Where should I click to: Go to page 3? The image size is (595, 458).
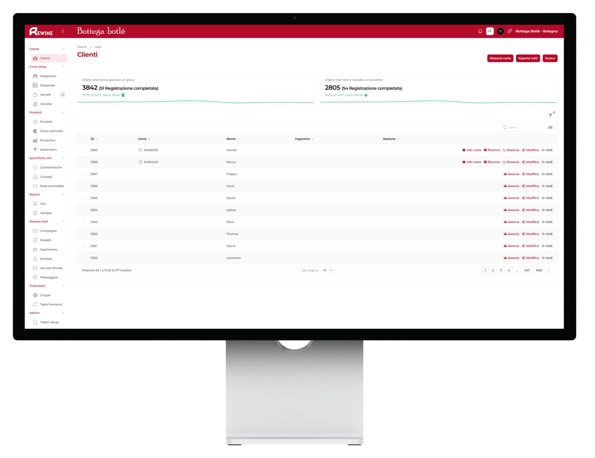pos(501,270)
